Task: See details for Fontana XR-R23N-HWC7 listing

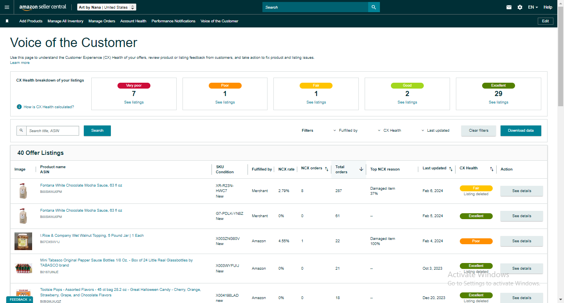Action: 522,191
